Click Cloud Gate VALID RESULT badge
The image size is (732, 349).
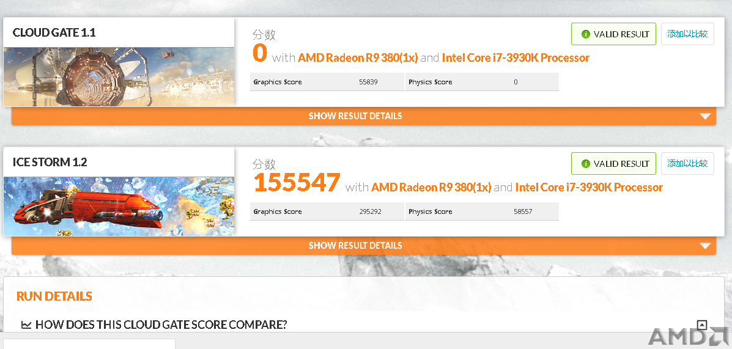coord(613,34)
